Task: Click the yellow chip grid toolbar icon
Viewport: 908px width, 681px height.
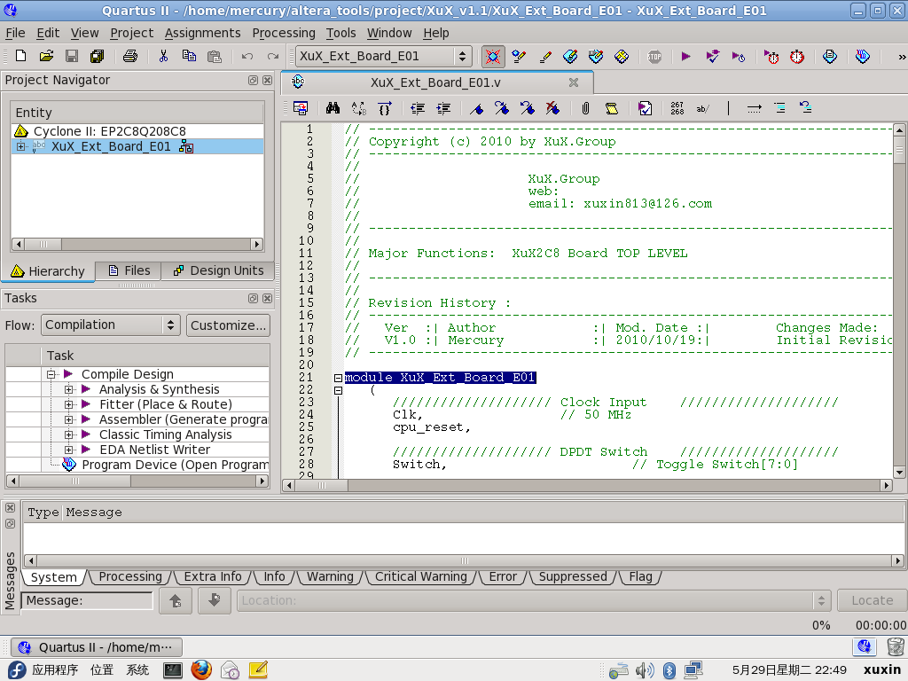Action: pyautogui.click(x=622, y=56)
